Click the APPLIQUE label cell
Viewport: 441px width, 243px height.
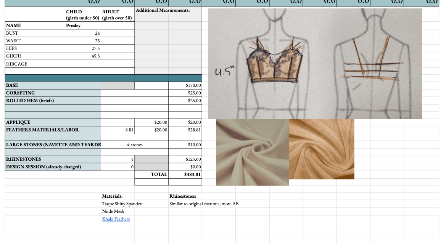click(53, 122)
